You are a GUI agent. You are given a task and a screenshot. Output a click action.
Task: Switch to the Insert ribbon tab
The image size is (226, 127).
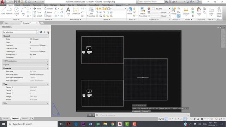click(18, 5)
